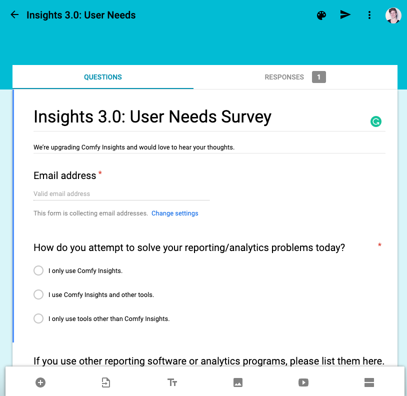The width and height of the screenshot is (407, 396).
Task: Edit the form title Insights 3.0: User Needs Survey
Action: point(152,117)
